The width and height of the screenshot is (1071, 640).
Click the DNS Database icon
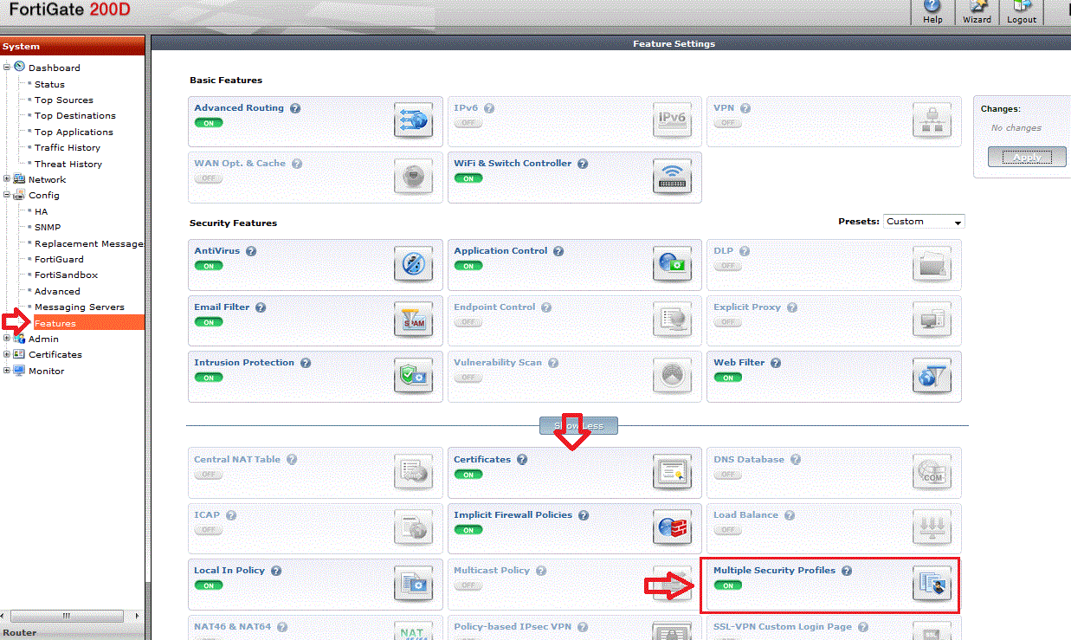click(x=932, y=473)
